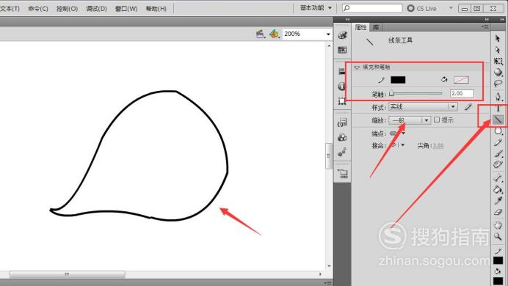
Task: Click the 尖角 miter value 3.00
Action: click(x=438, y=146)
